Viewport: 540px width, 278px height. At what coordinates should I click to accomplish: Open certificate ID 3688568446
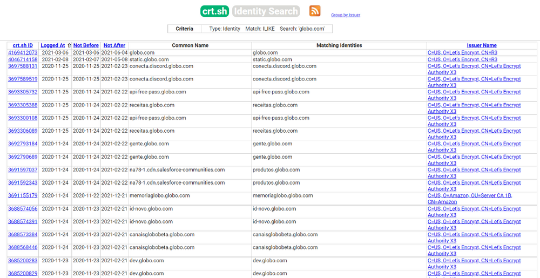23,247
